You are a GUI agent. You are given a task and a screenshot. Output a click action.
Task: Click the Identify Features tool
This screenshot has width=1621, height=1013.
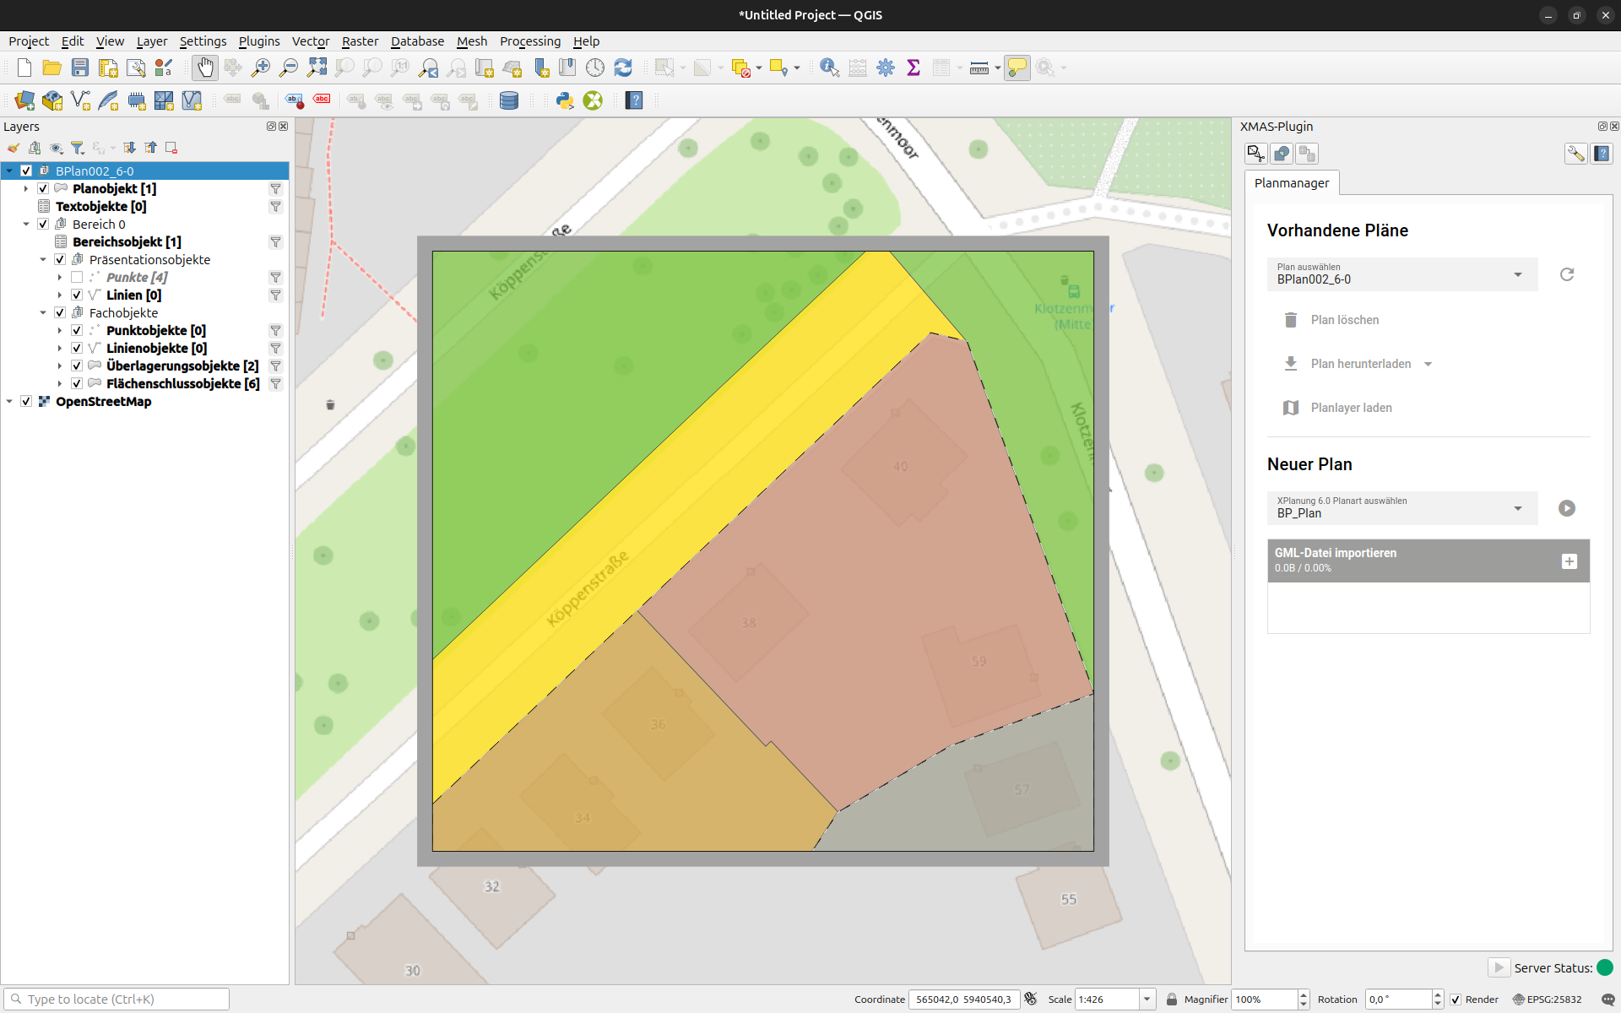[x=829, y=68]
